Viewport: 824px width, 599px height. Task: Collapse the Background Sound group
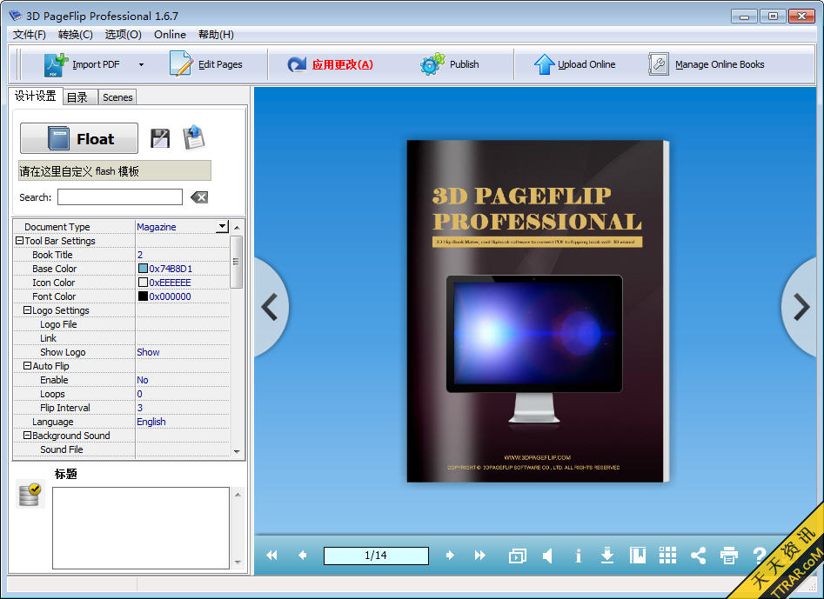coord(27,436)
